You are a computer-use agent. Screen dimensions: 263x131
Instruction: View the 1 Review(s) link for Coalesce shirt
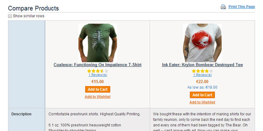[98, 75]
